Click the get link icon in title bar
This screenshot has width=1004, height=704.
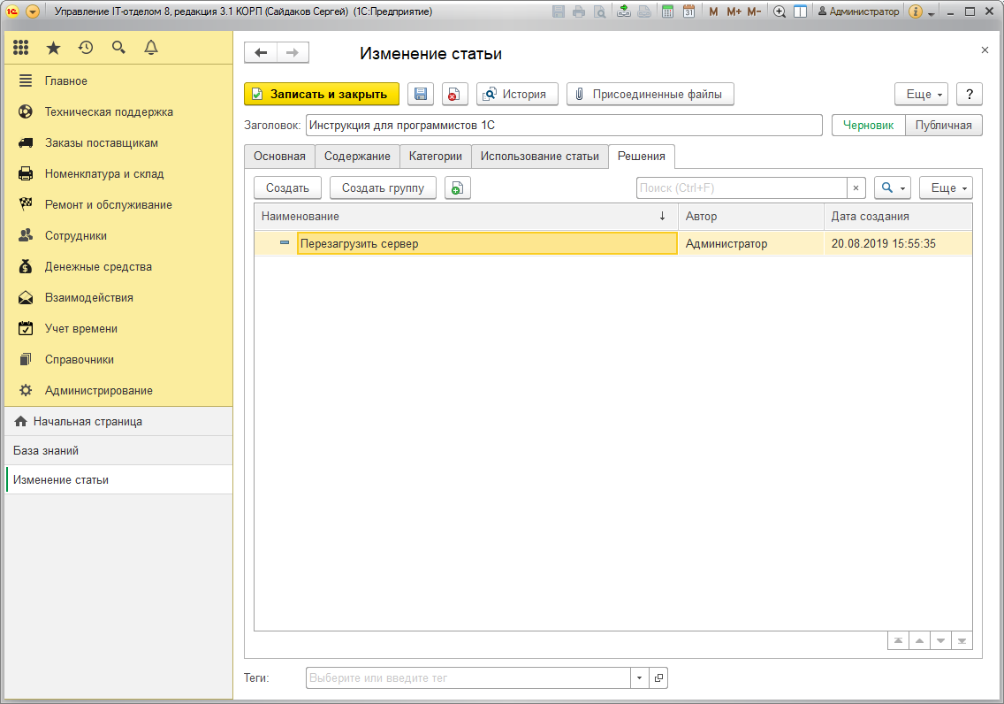(x=623, y=11)
